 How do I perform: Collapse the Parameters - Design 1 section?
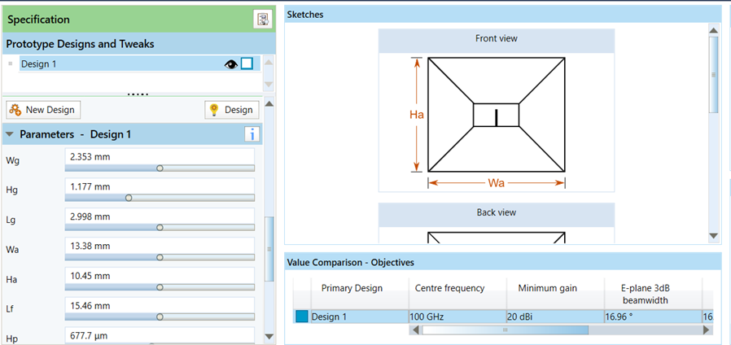[x=9, y=135]
